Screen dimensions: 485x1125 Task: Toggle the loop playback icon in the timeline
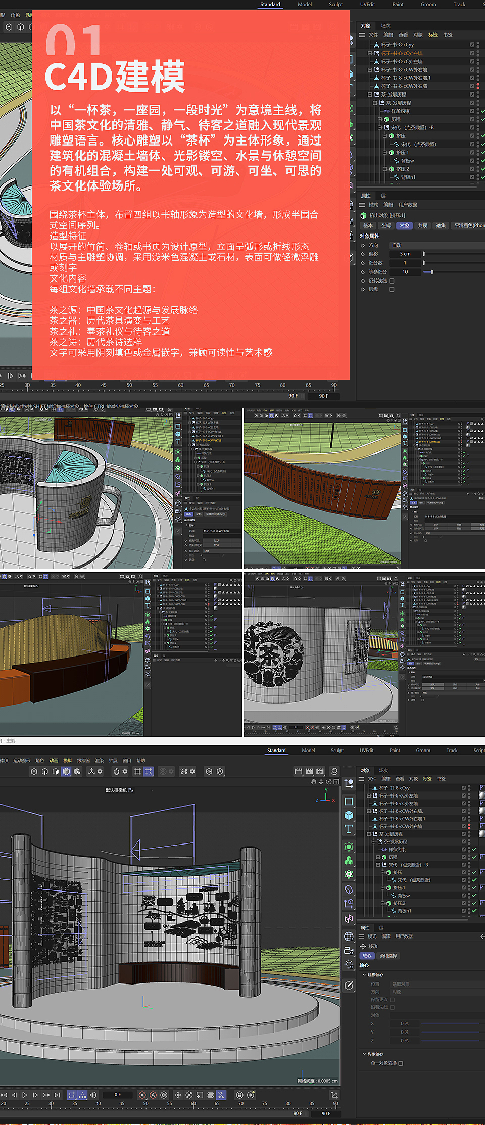pyautogui.click(x=71, y=1095)
